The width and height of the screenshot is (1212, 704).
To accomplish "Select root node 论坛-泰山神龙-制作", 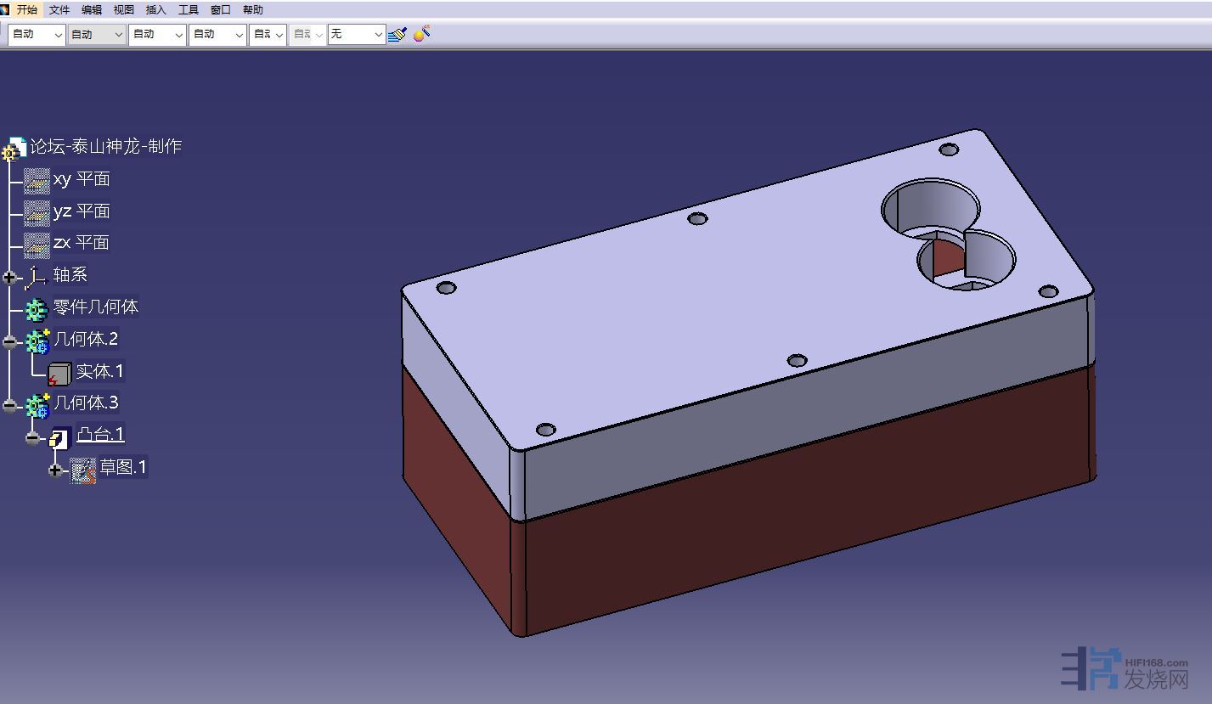I will 105,146.
